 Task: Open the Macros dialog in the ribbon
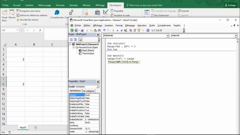[x=12, y=14]
